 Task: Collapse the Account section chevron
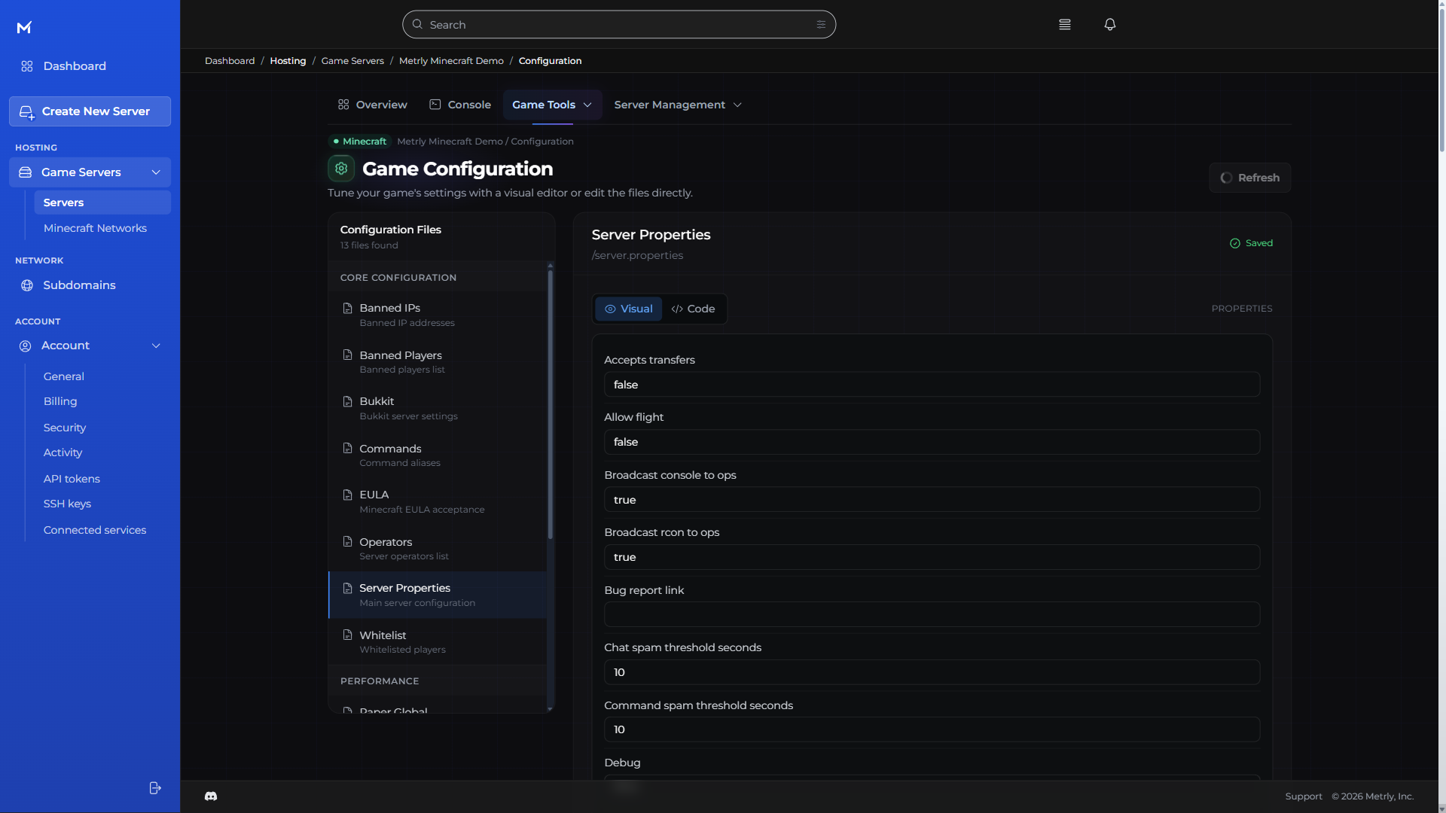point(156,346)
